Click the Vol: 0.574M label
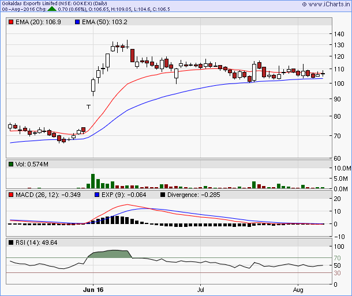This screenshot has height=296, width=352. click(32, 164)
